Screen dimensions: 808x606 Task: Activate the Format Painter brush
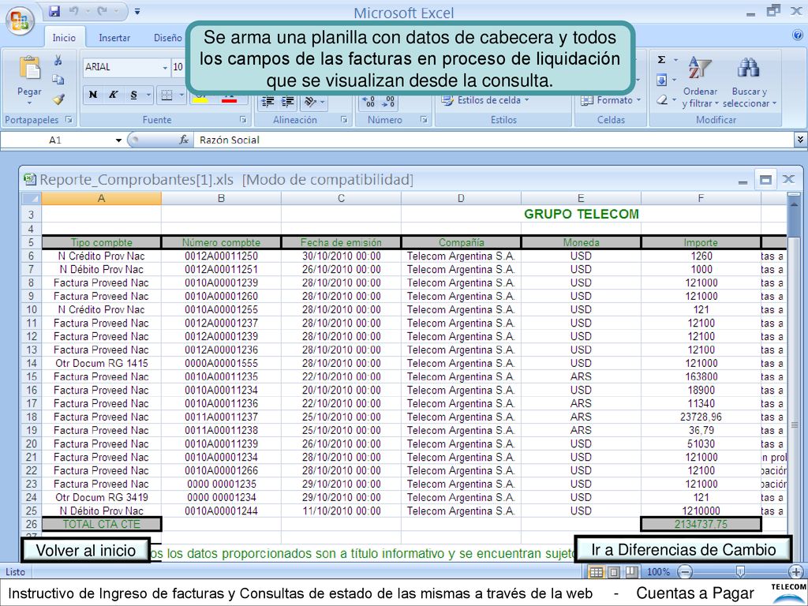click(58, 99)
